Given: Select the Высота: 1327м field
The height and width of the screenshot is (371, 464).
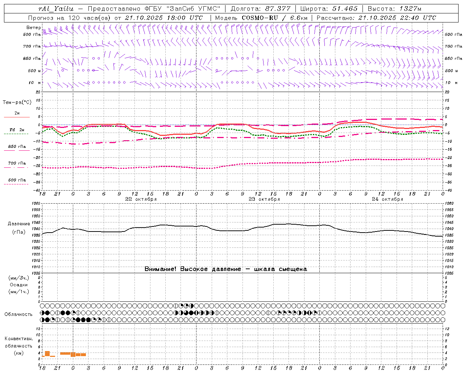Looking at the screenshot, I should tap(394, 9).
